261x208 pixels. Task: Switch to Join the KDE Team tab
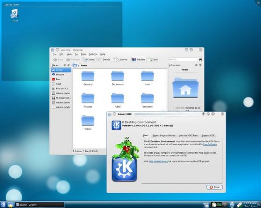pyautogui.click(x=189, y=135)
